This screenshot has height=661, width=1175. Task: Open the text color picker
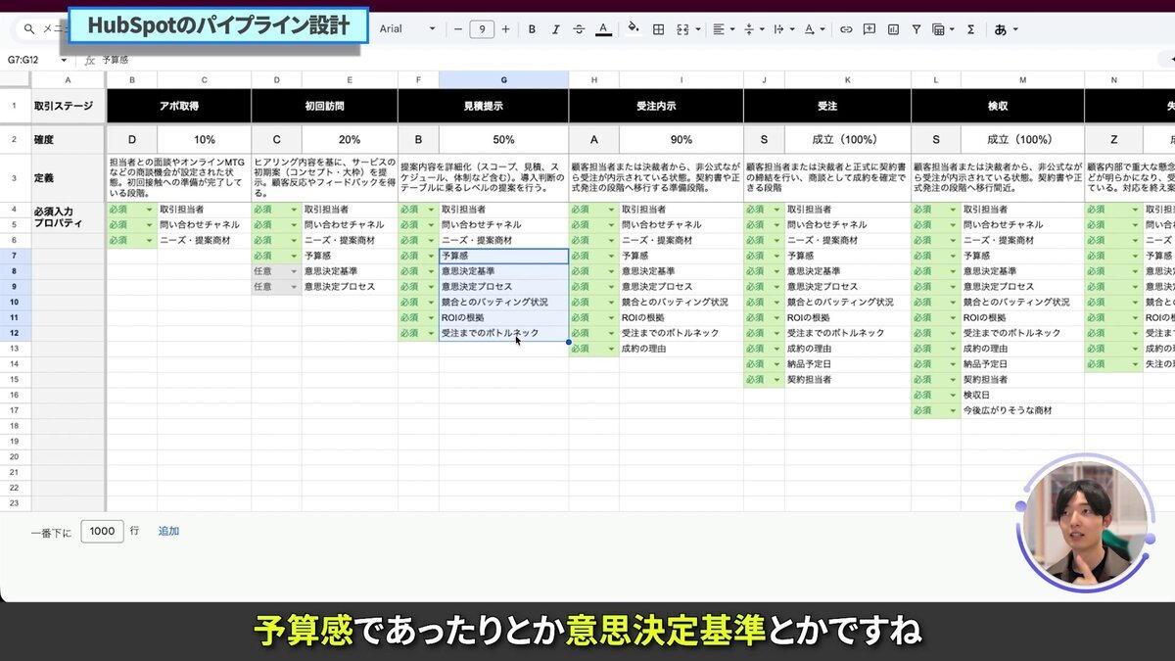[602, 29]
